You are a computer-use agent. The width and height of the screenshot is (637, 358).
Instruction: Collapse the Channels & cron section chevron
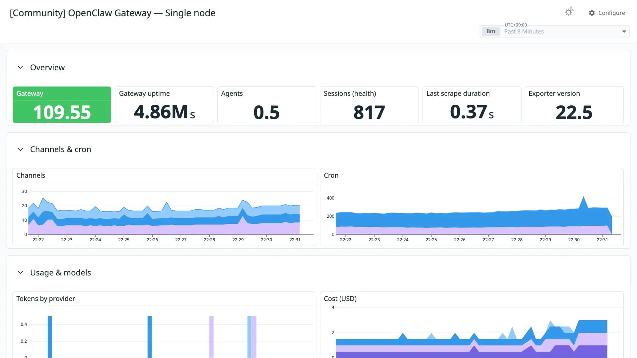point(20,149)
